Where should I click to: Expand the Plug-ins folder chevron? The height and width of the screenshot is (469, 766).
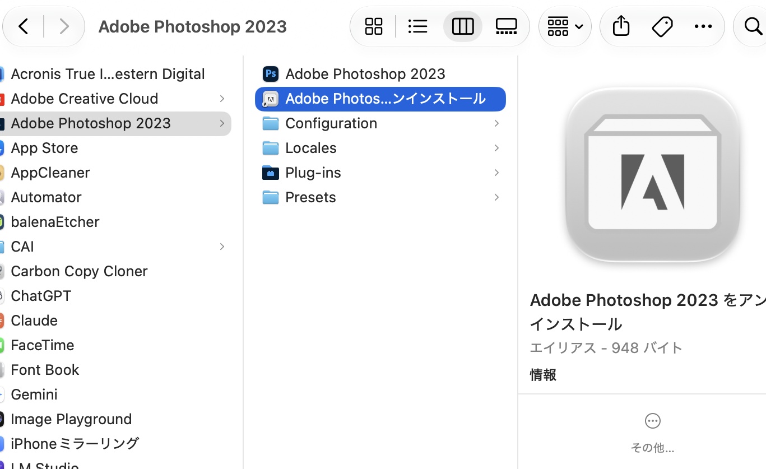coord(496,173)
